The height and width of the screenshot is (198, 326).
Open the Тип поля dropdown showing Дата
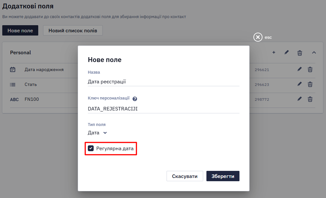(x=97, y=133)
